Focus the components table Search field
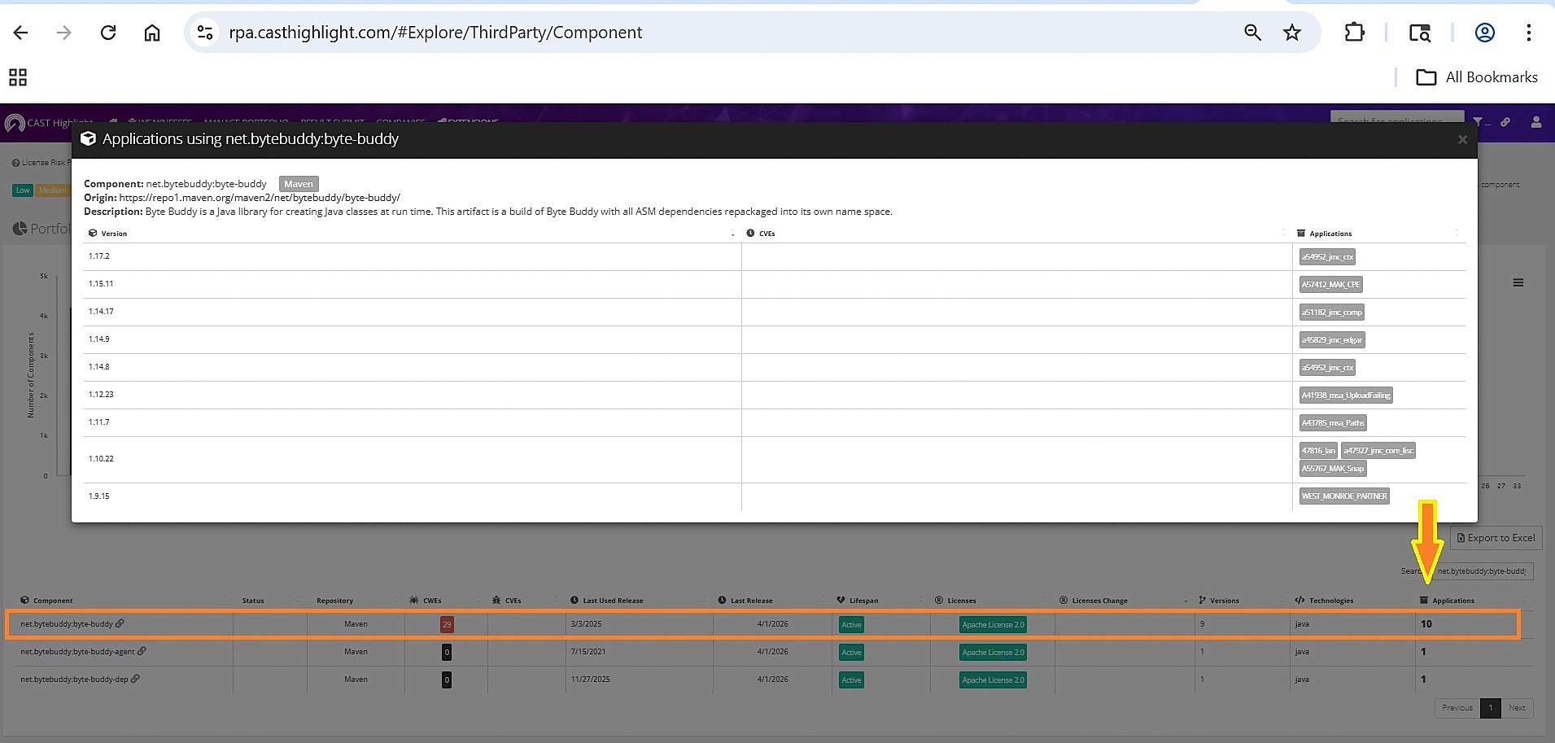1555x743 pixels. pyautogui.click(x=1482, y=571)
